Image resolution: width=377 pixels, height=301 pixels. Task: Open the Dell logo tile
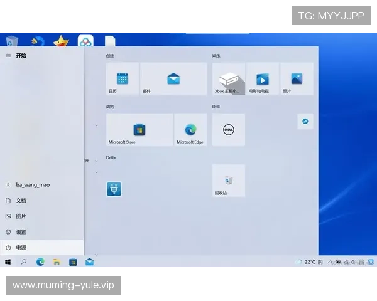pyautogui.click(x=229, y=130)
